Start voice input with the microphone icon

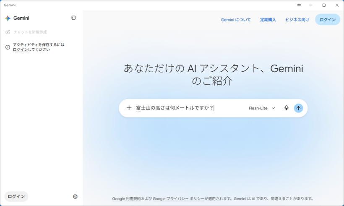pyautogui.click(x=286, y=108)
